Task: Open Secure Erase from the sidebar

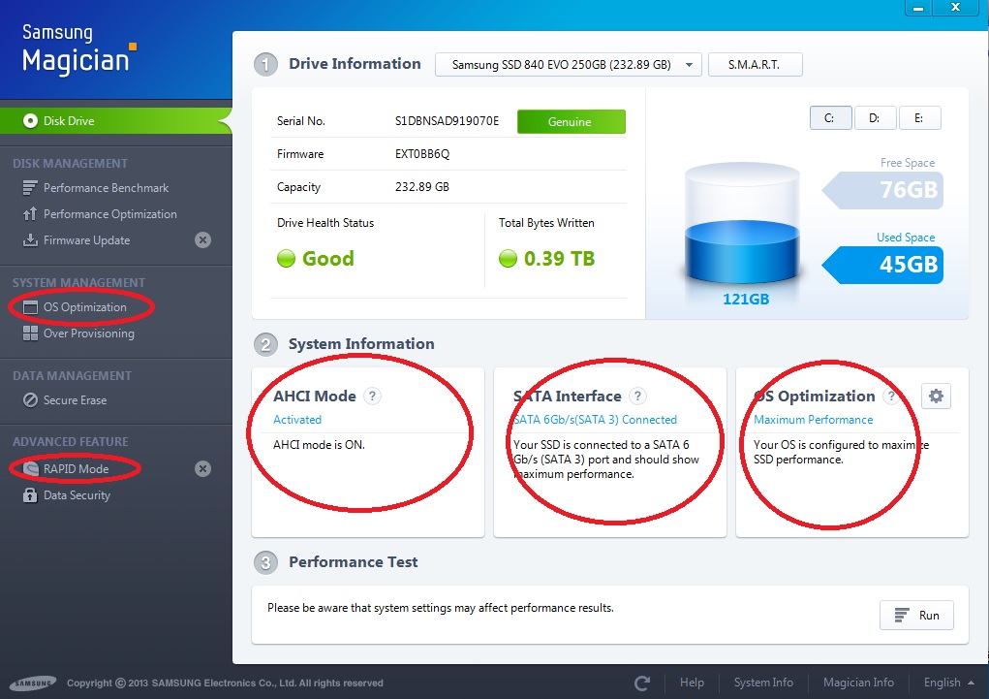Action: pyautogui.click(x=75, y=400)
